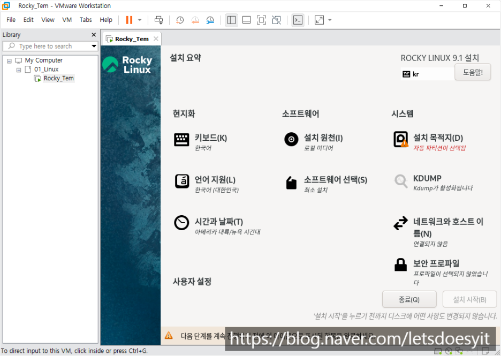Image resolution: width=501 pixels, height=356 pixels.
Task: Select Rocky_Tem VM in library tree
Action: (59, 78)
